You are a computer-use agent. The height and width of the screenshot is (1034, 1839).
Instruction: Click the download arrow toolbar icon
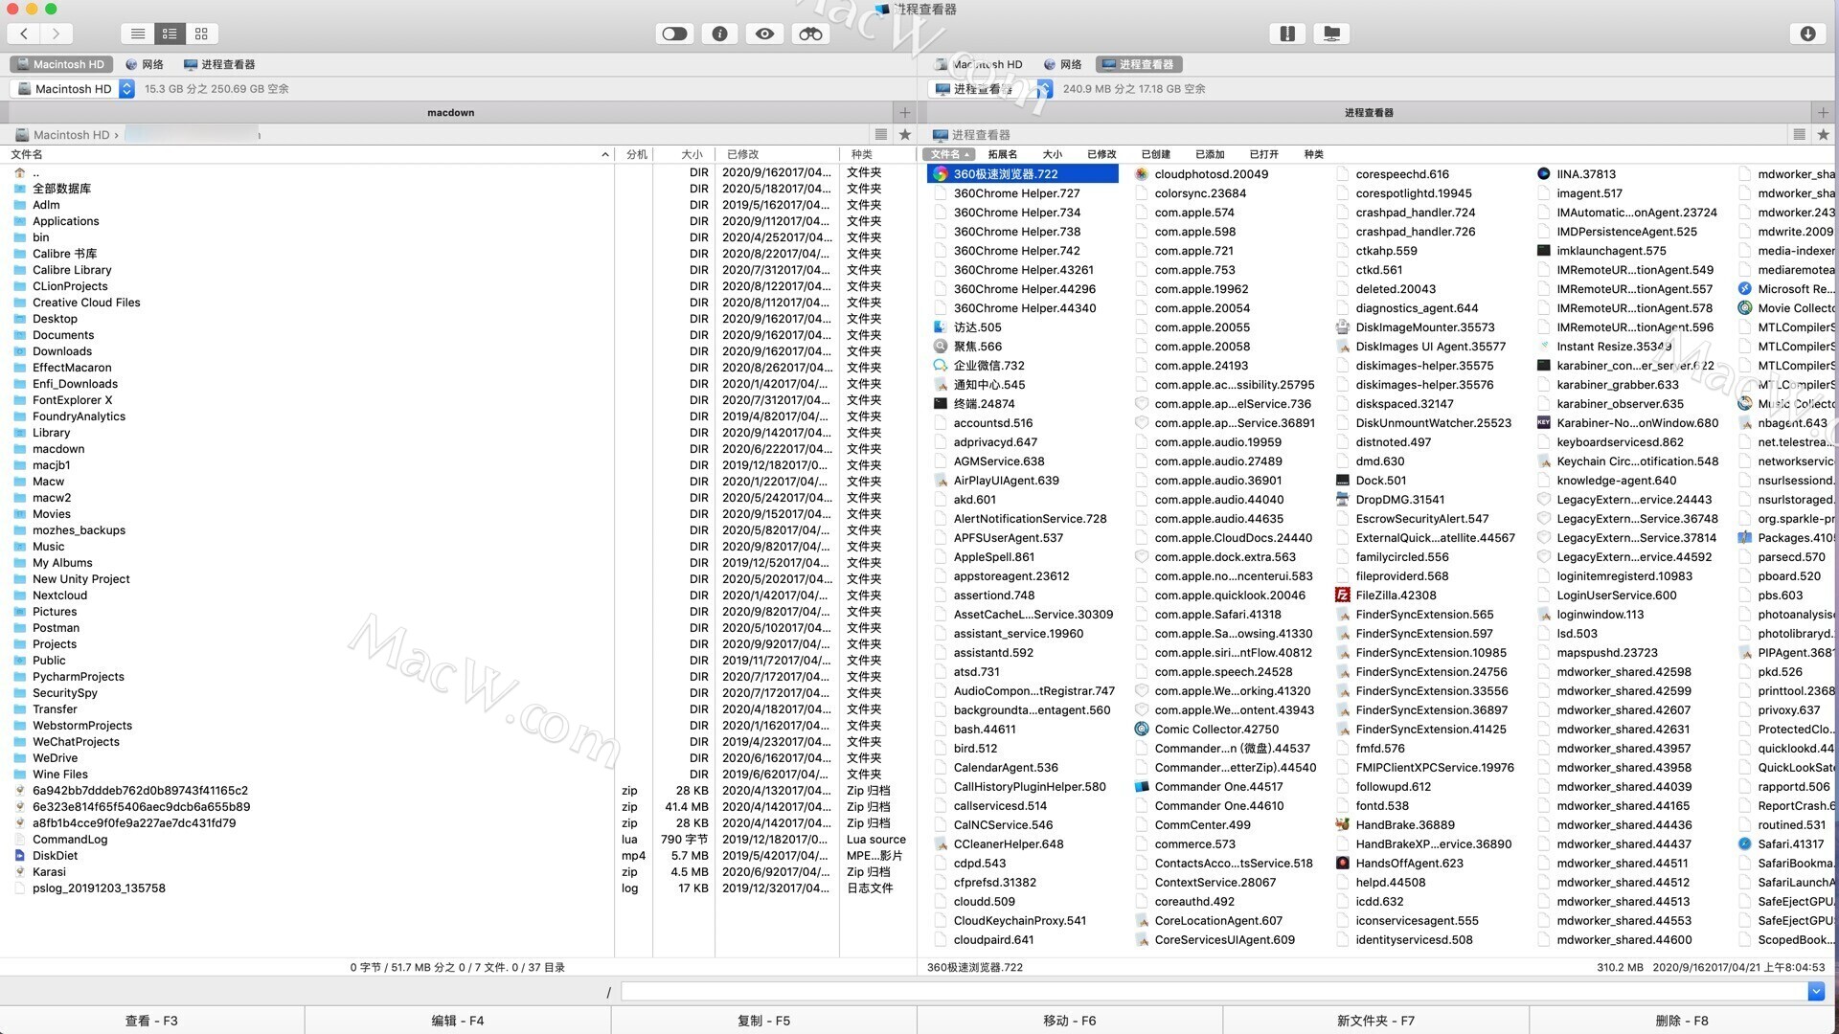(x=1807, y=34)
